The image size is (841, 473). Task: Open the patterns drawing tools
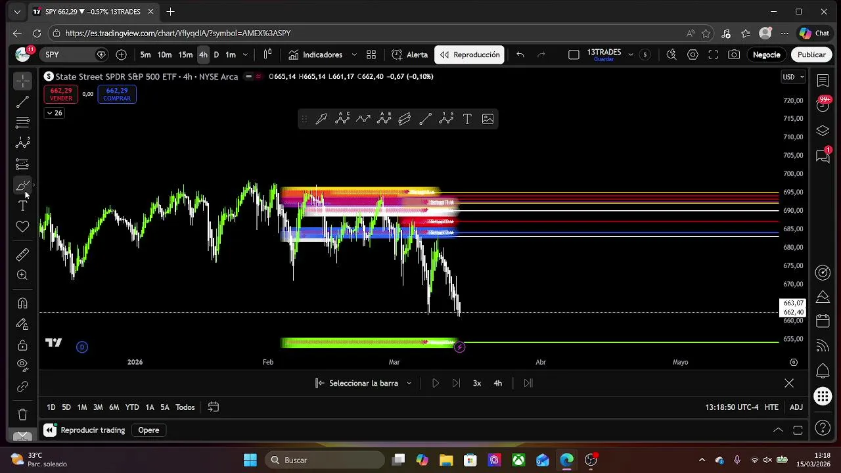[x=22, y=143]
